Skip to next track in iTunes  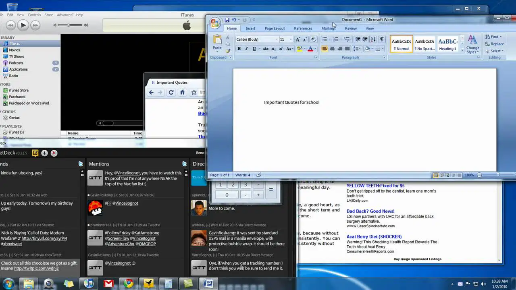(x=35, y=25)
